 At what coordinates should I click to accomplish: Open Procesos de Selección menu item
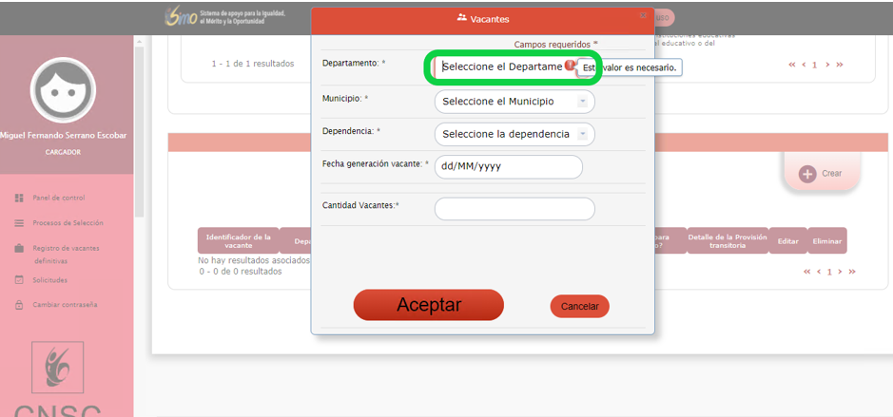pos(68,223)
